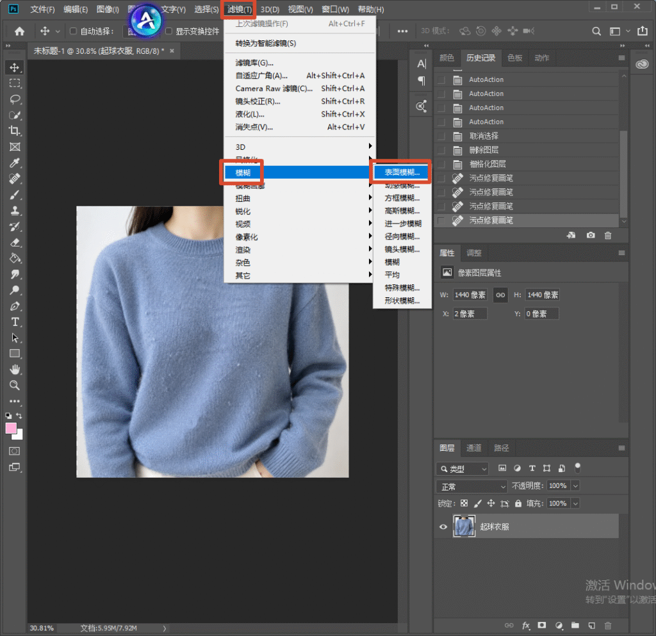Viewport: 656px width, 636px height.
Task: Select the Clone Stamp tool
Action: 15,210
